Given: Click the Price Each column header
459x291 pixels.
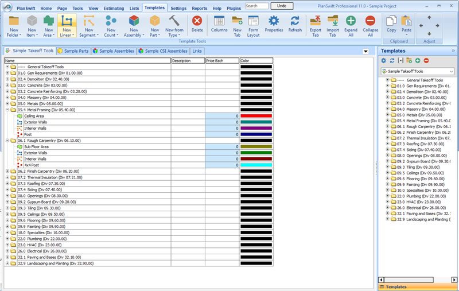Looking at the screenshot, I should [x=222, y=61].
